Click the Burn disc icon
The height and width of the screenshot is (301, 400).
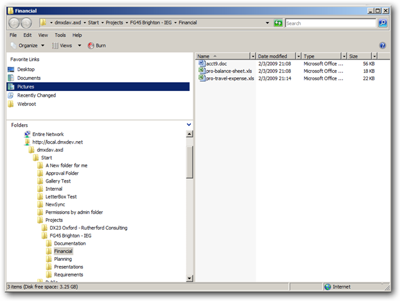pyautogui.click(x=91, y=46)
